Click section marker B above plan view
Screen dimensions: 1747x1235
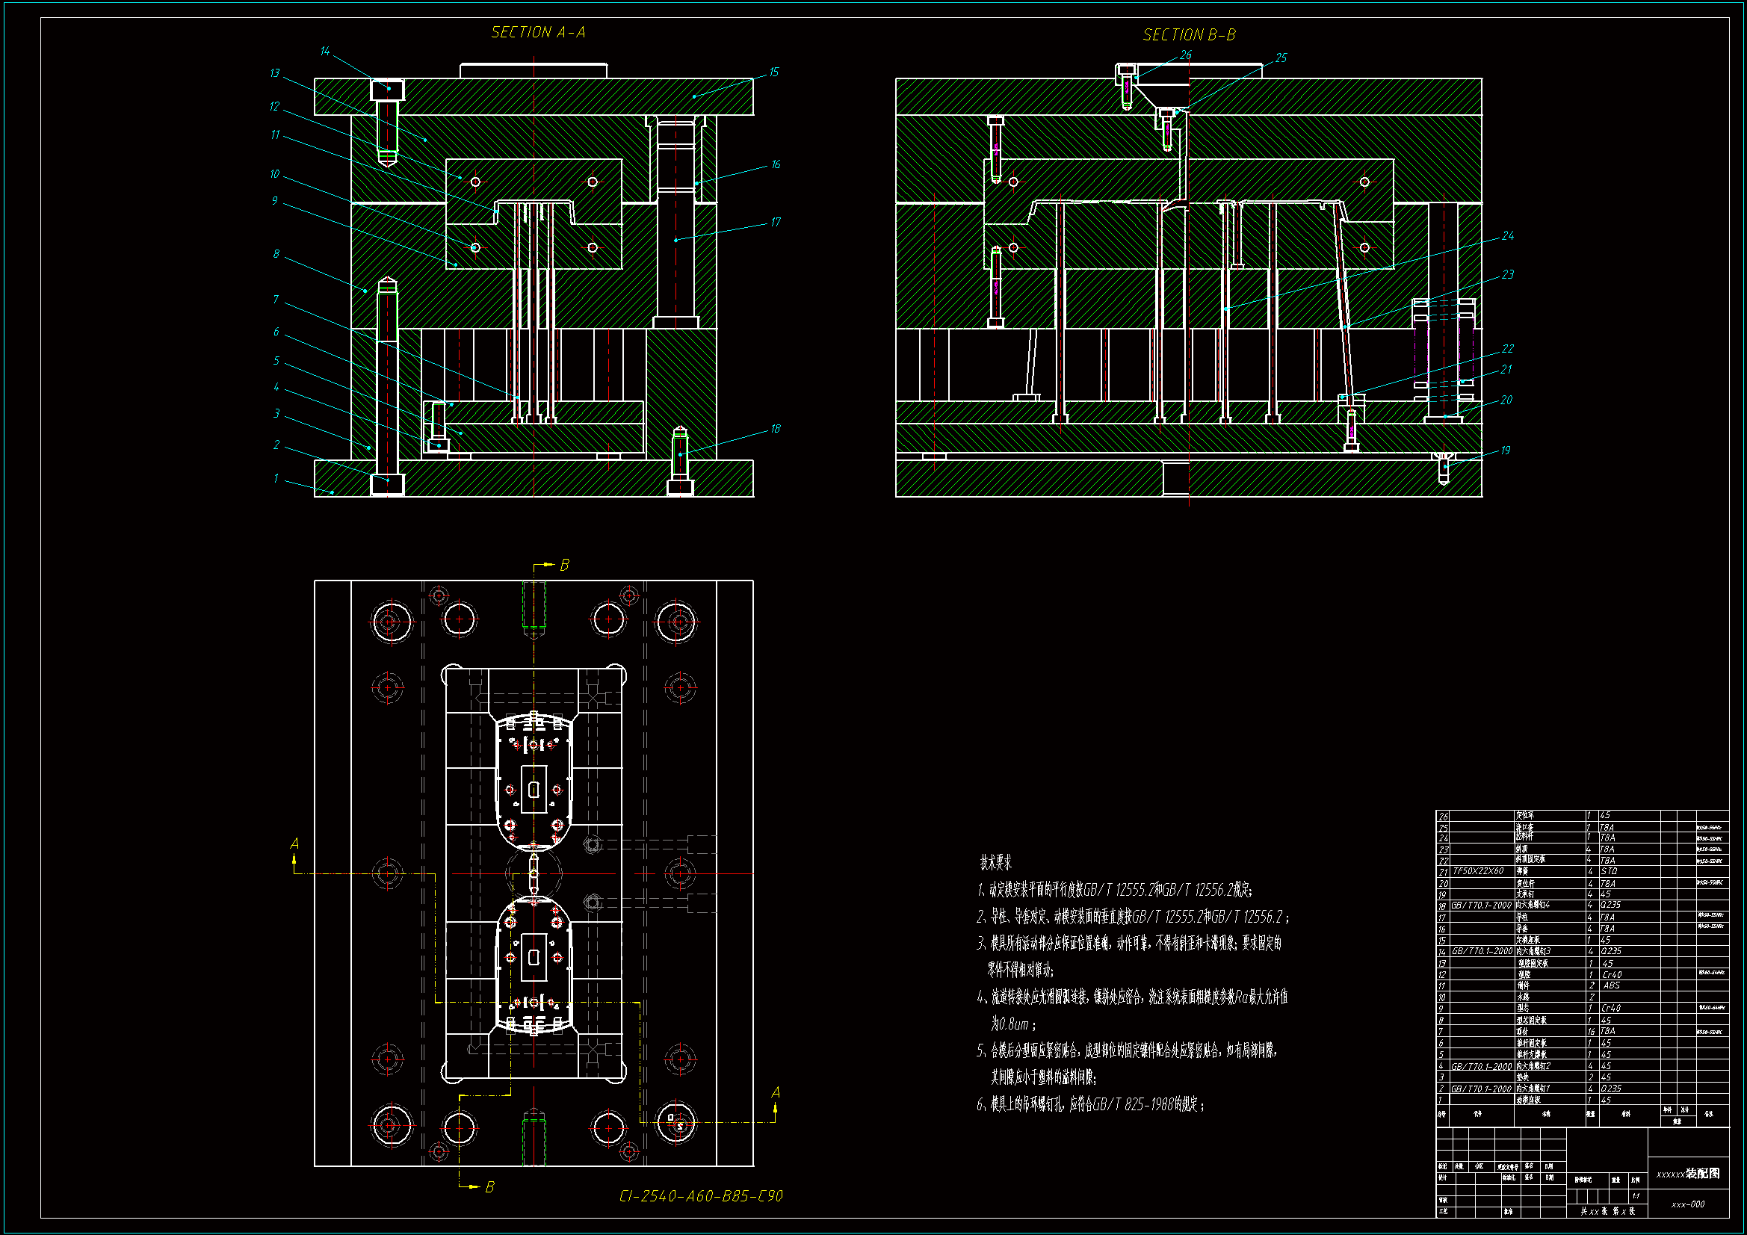[x=564, y=566]
